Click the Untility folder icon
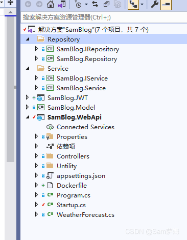The image size is (187, 240). pyautogui.click(x=50, y=166)
